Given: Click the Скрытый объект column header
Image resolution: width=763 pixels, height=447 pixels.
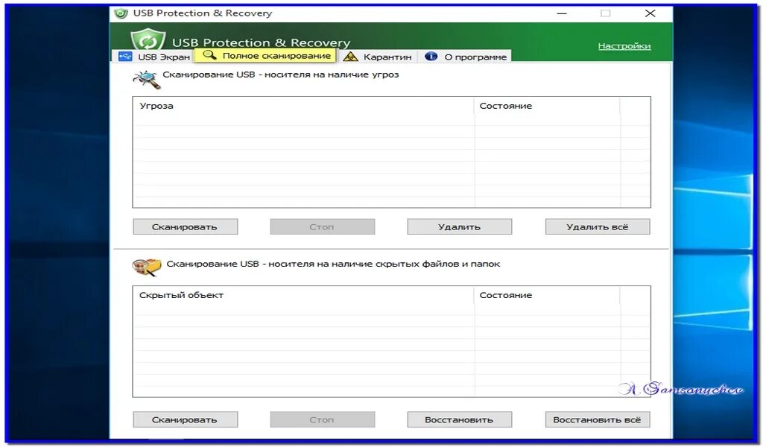Looking at the screenshot, I should tap(304, 295).
